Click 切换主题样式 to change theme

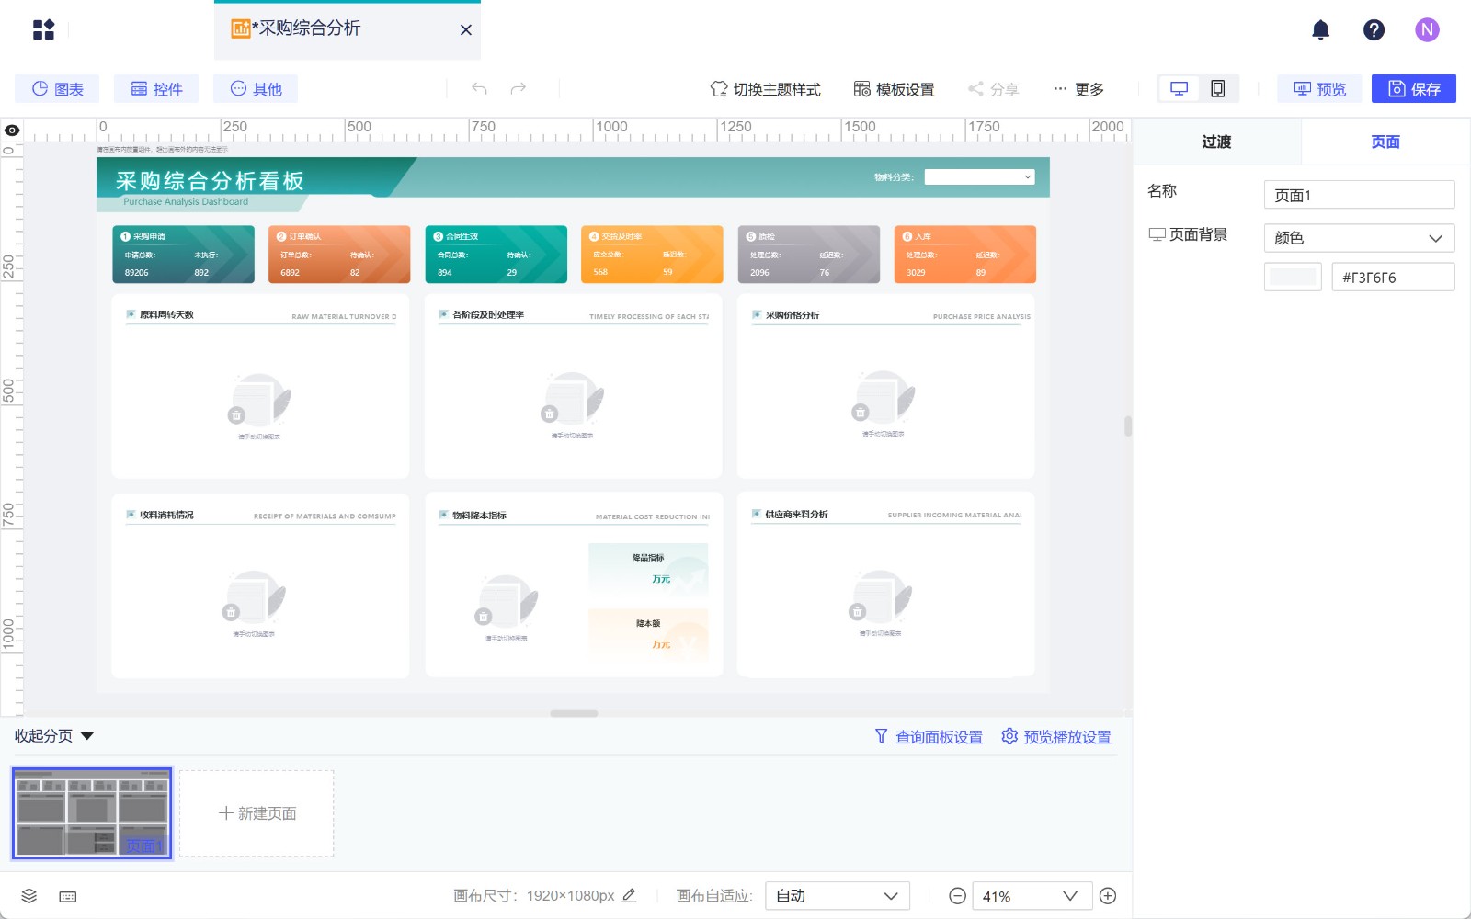[766, 89]
